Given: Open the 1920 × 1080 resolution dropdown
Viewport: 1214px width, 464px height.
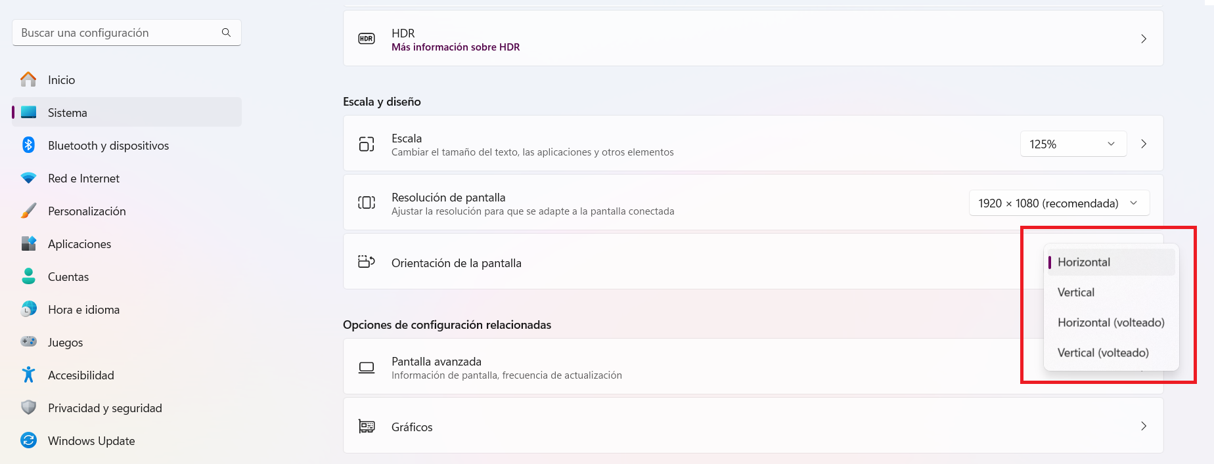Looking at the screenshot, I should (1059, 203).
